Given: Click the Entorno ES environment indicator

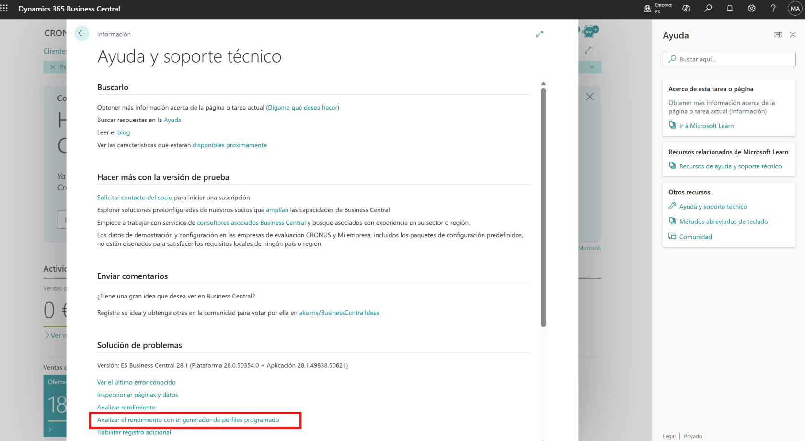Looking at the screenshot, I should [658, 9].
